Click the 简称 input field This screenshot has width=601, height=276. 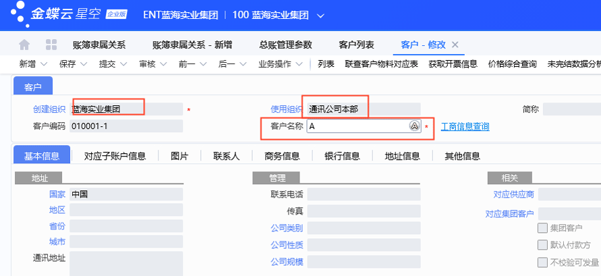click(x=572, y=109)
